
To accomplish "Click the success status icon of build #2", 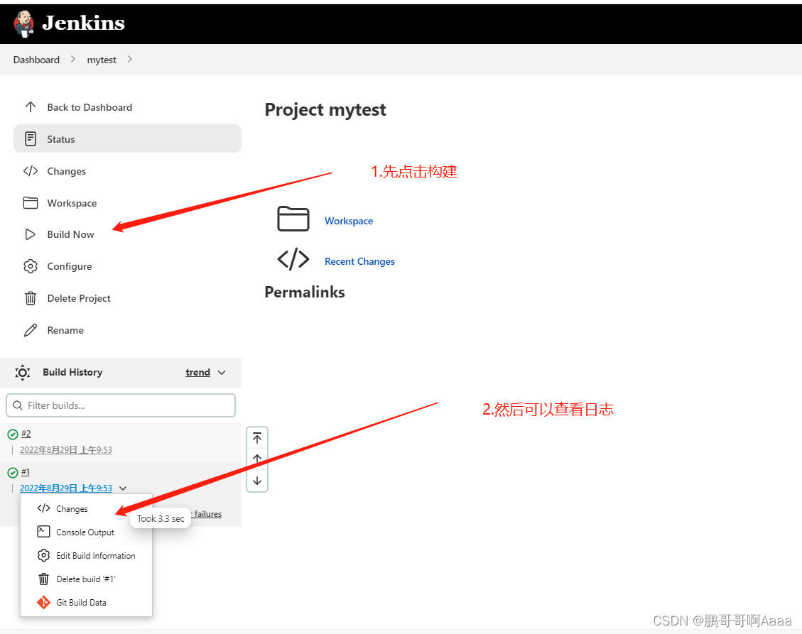I will (x=13, y=434).
